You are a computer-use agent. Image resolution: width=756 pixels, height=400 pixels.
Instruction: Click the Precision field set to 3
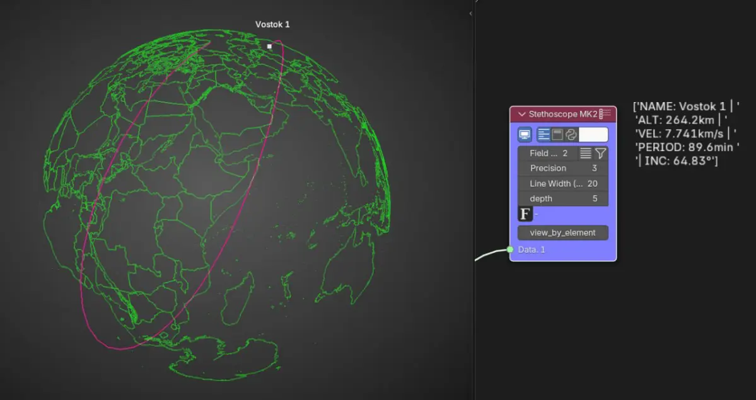pos(562,168)
